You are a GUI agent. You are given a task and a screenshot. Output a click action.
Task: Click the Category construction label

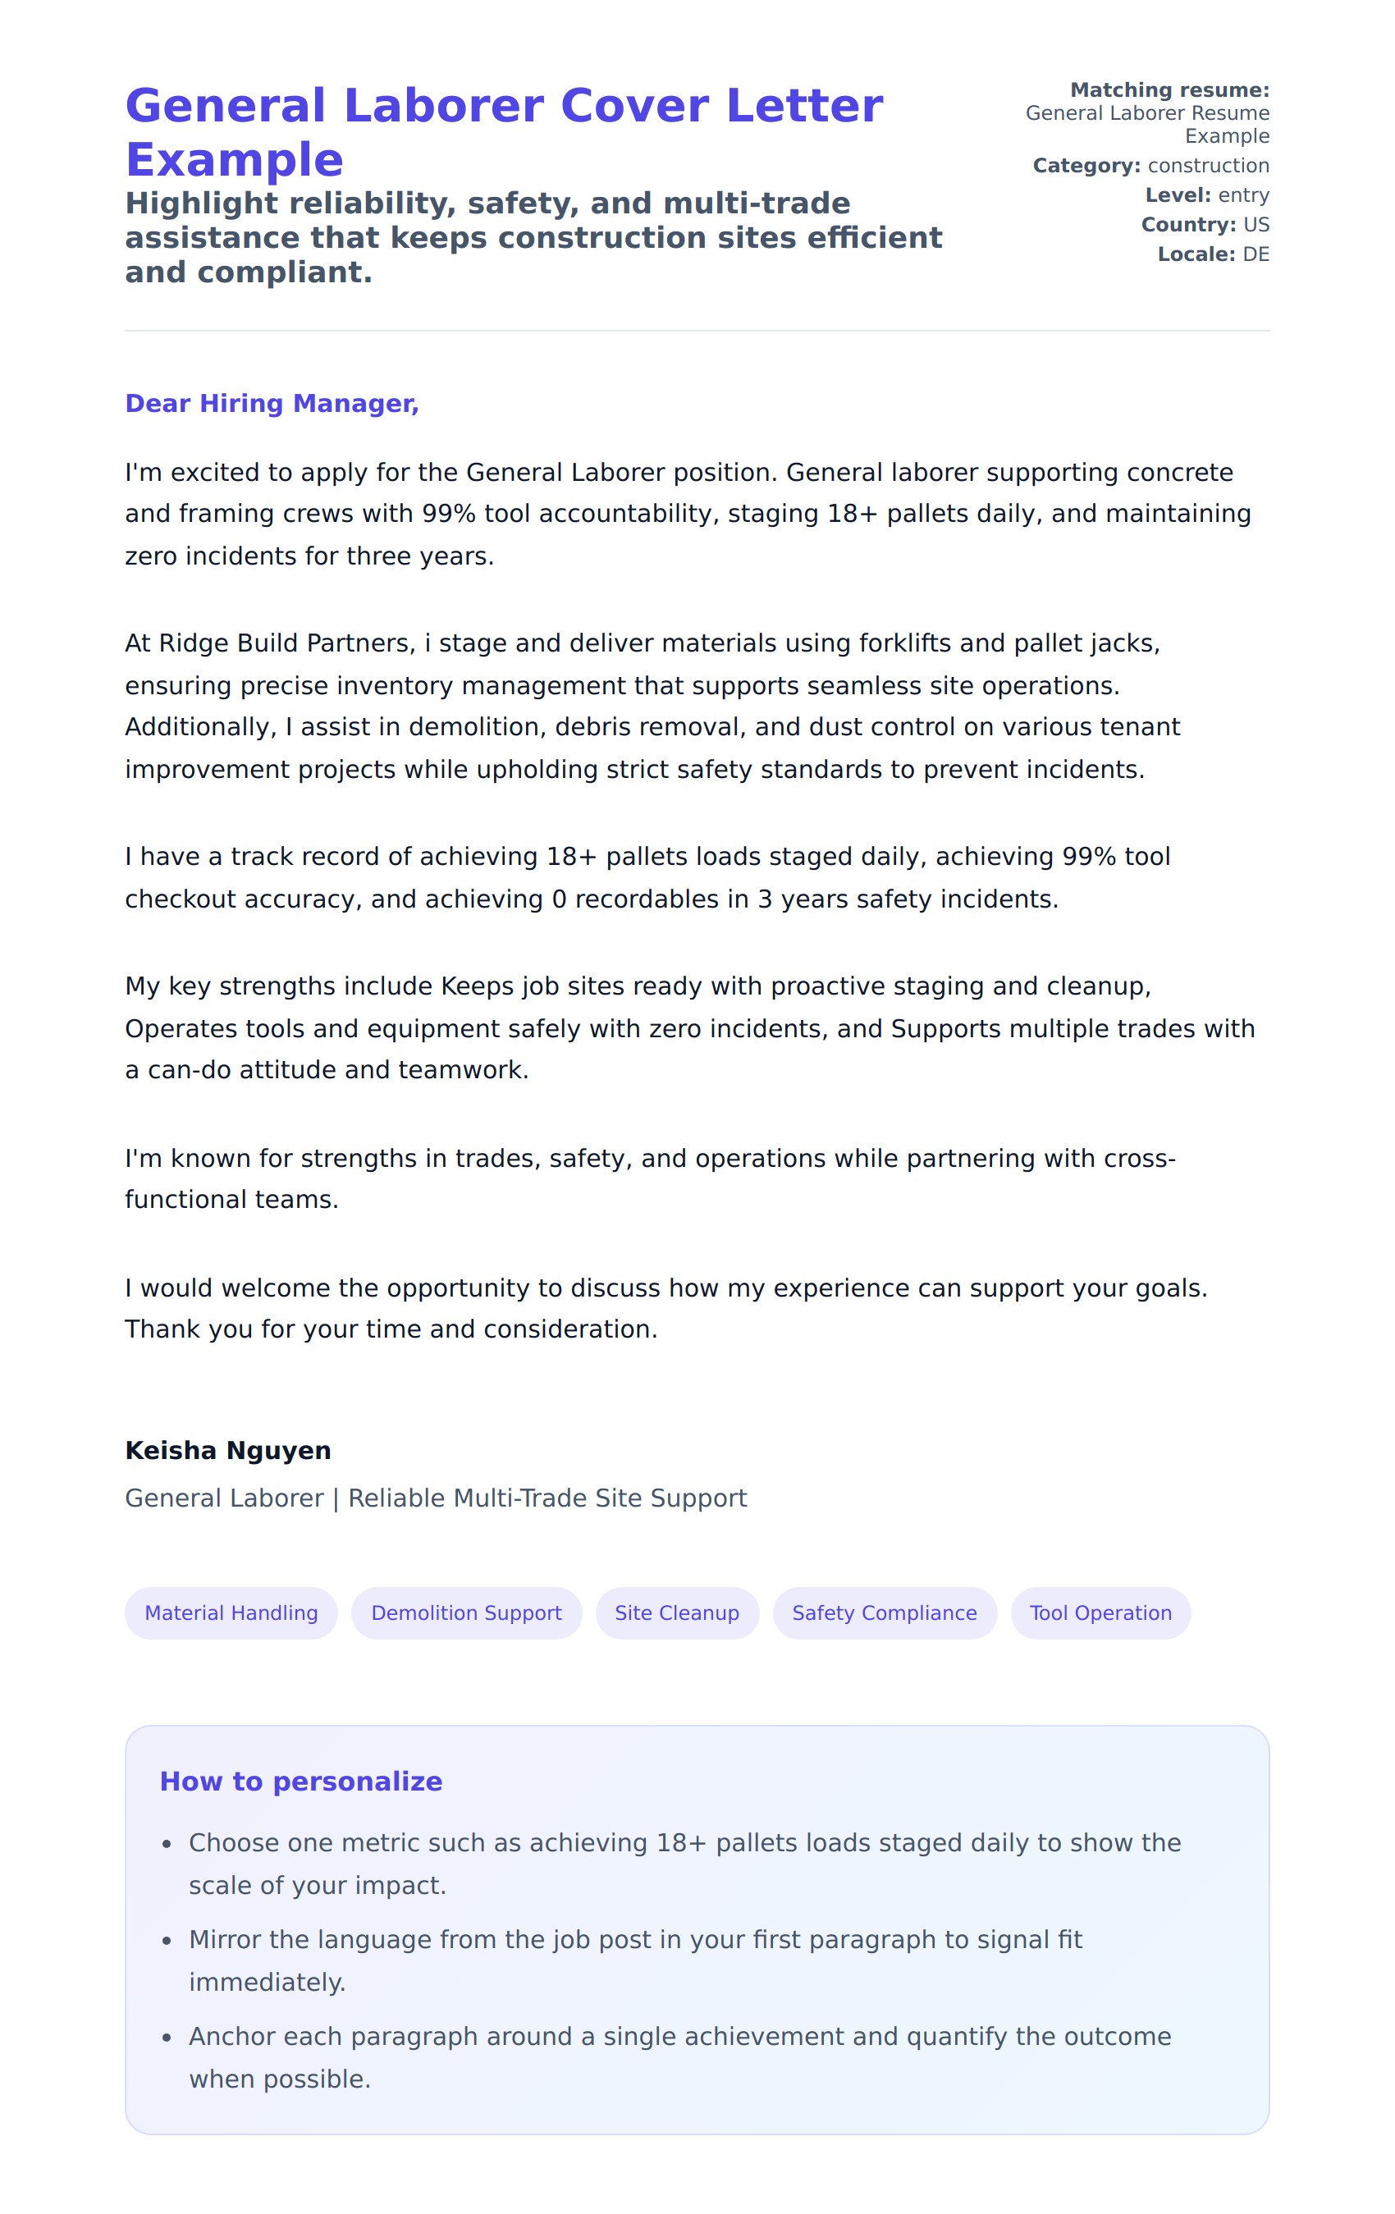[1150, 166]
